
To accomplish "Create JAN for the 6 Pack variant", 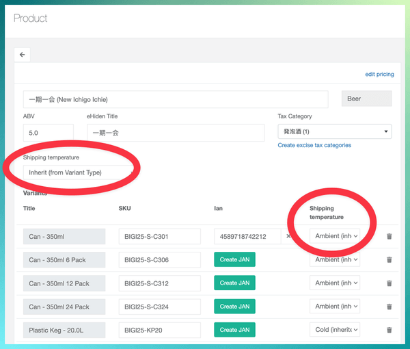I will [234, 260].
